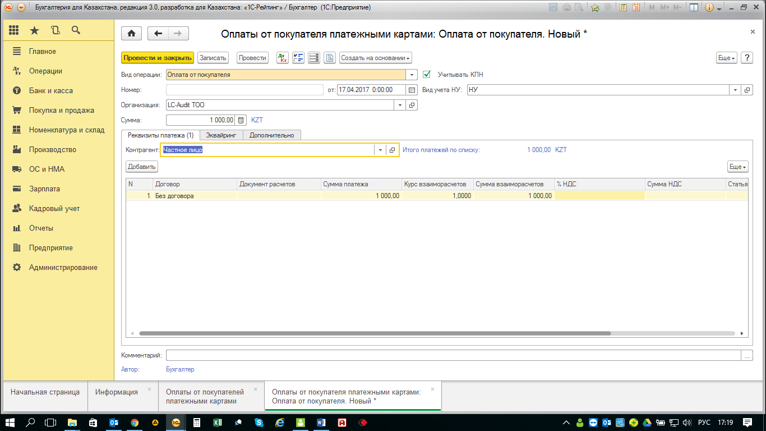Open Вид учета НУ item form icon
The image size is (766, 431).
(747, 90)
